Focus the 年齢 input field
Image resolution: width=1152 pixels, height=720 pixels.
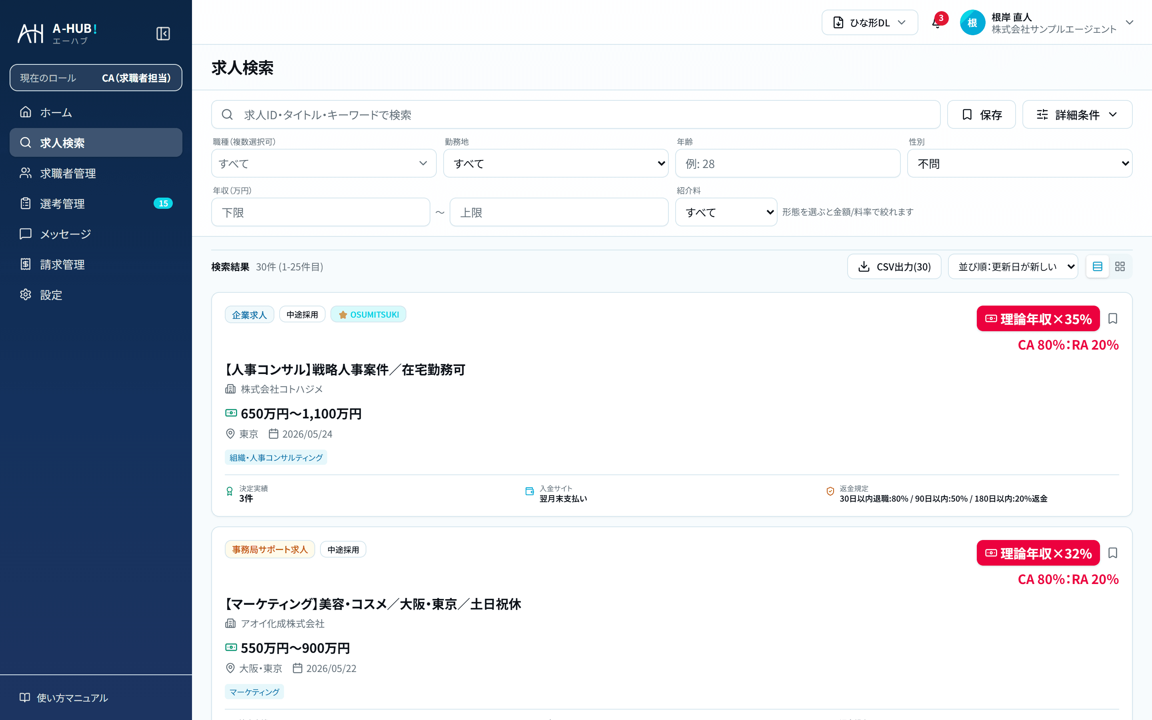pyautogui.click(x=787, y=164)
